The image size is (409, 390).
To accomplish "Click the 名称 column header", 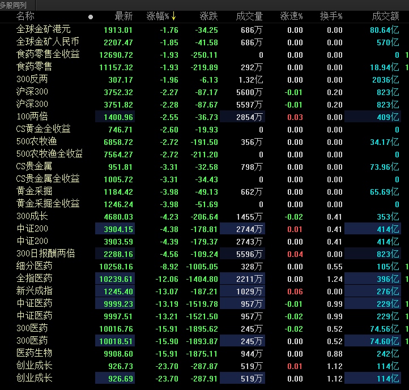I will [x=25, y=16].
